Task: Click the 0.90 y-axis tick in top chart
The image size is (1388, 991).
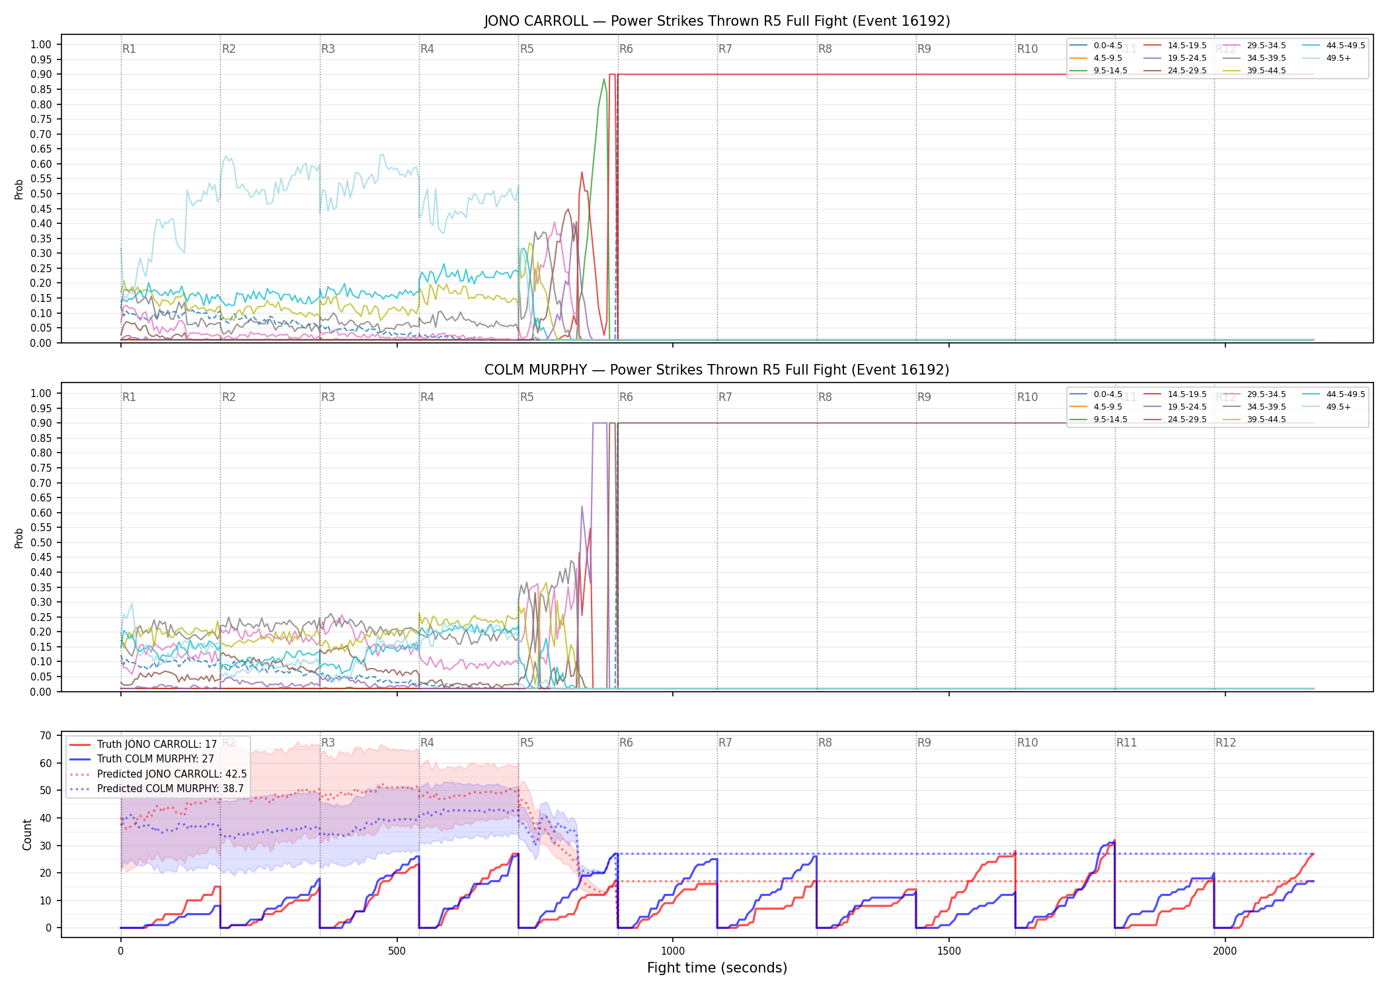Action: click(41, 75)
